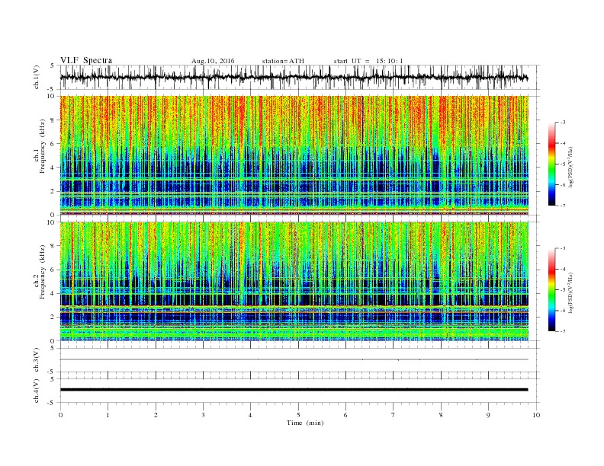The image size is (604, 466).
Task: Click the flat ch.3 voltage trace
Action: coord(294,359)
